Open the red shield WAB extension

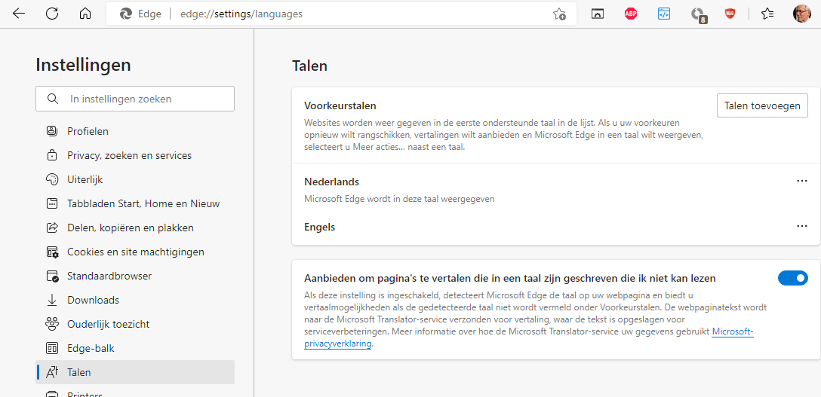tap(730, 14)
